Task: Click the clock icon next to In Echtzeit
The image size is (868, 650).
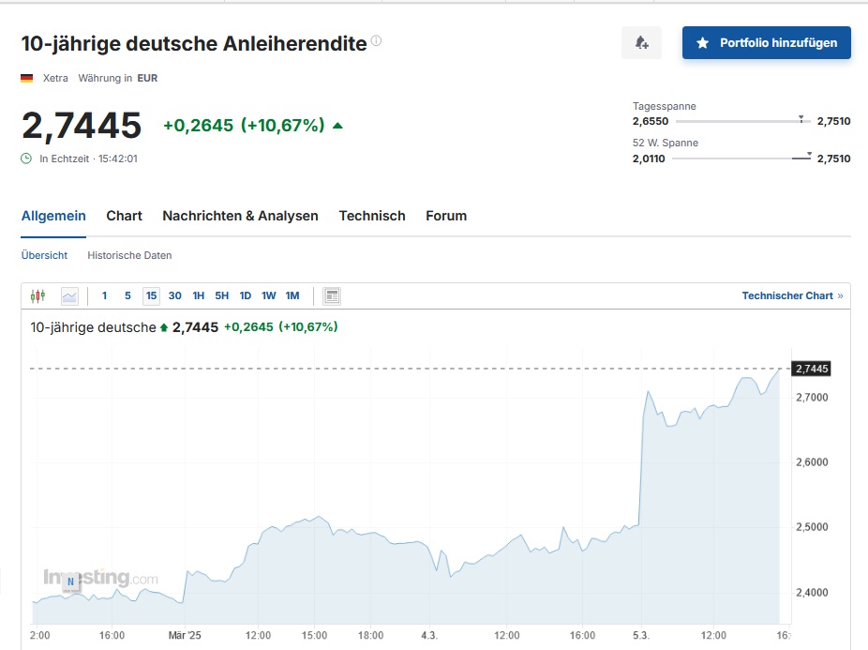Action: pyautogui.click(x=26, y=159)
